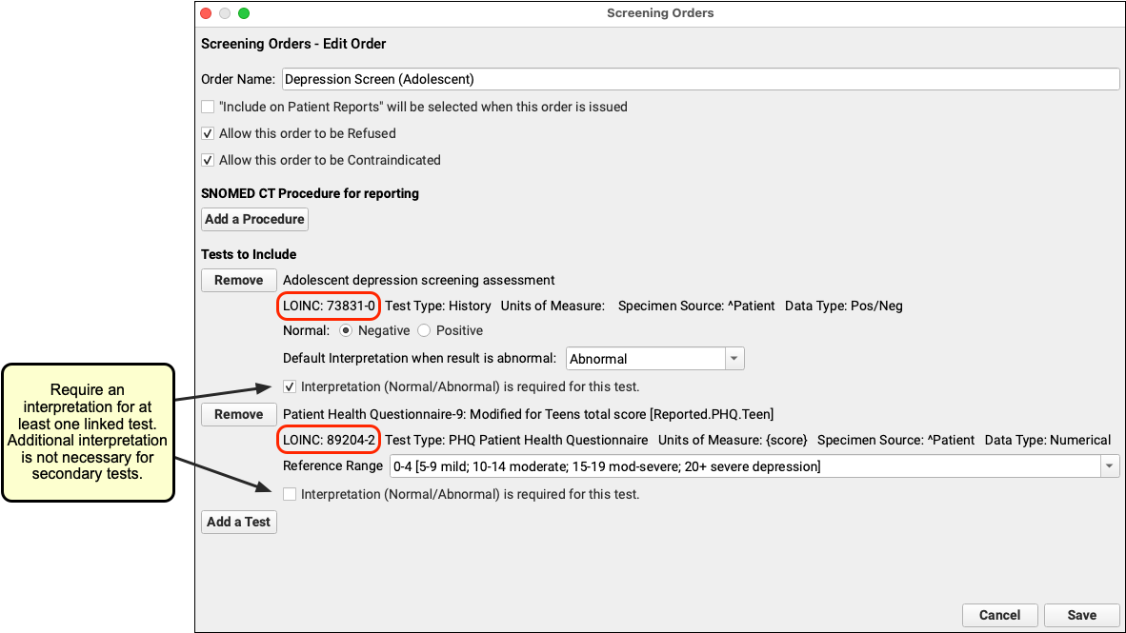Screen dimensions: 1126x633
Task: Enable the "Include on Patient Reports" checkbox
Action: click(208, 107)
